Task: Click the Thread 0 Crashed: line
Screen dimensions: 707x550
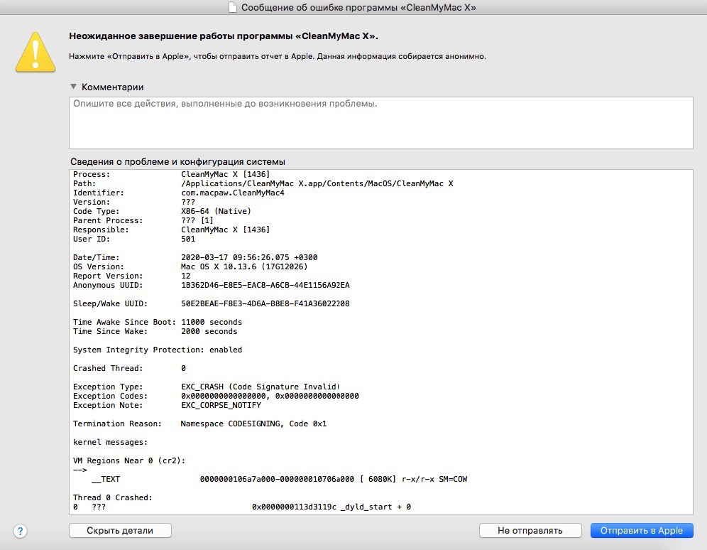Action: click(x=113, y=497)
